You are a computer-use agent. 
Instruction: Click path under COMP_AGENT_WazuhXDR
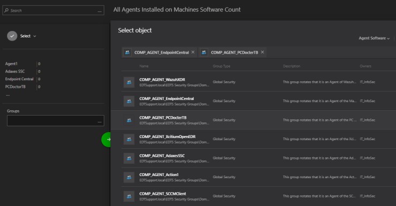pos(174,85)
